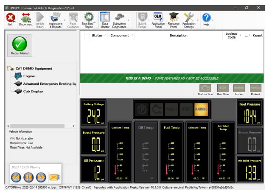Click the Oil Pressure gauge
This screenshot has width=269, height=190.
point(94,169)
